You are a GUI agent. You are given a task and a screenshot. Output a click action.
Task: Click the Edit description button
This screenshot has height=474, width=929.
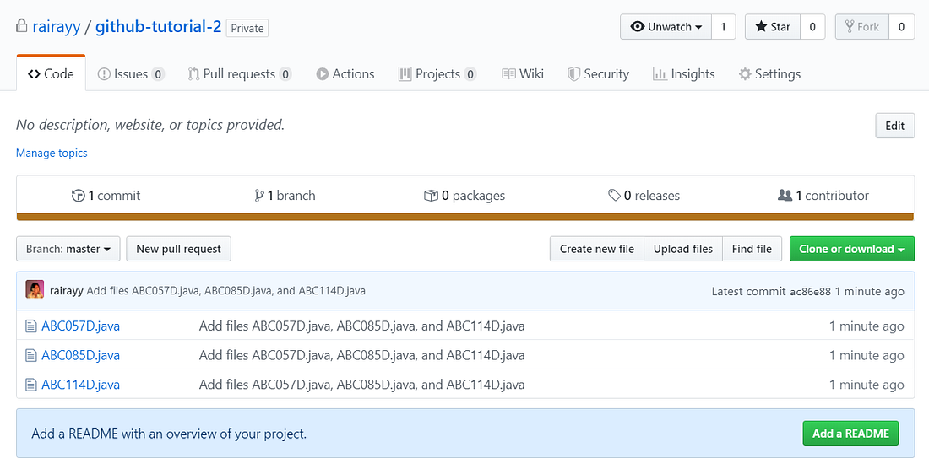[894, 126]
